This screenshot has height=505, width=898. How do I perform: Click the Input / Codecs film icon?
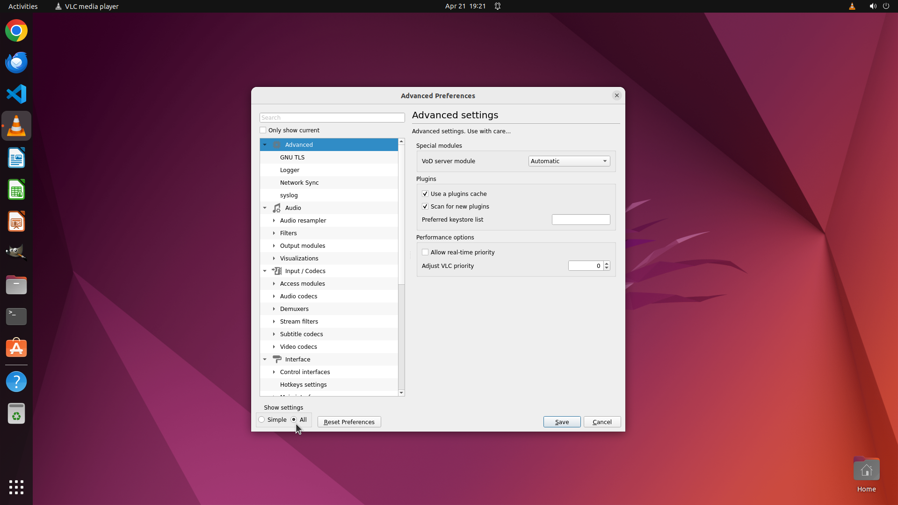click(277, 271)
